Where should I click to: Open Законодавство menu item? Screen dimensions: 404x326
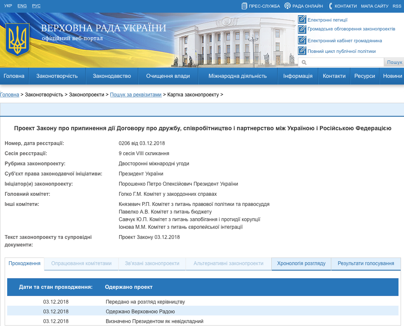(x=112, y=76)
